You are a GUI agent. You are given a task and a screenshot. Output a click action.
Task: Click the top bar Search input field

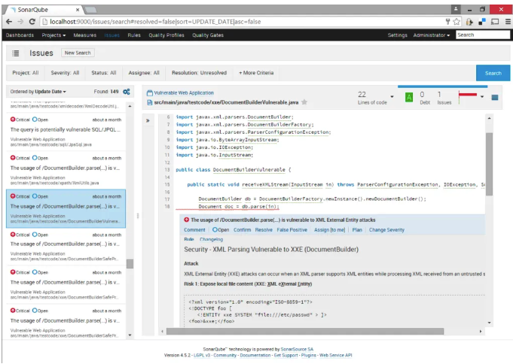pyautogui.click(x=483, y=35)
